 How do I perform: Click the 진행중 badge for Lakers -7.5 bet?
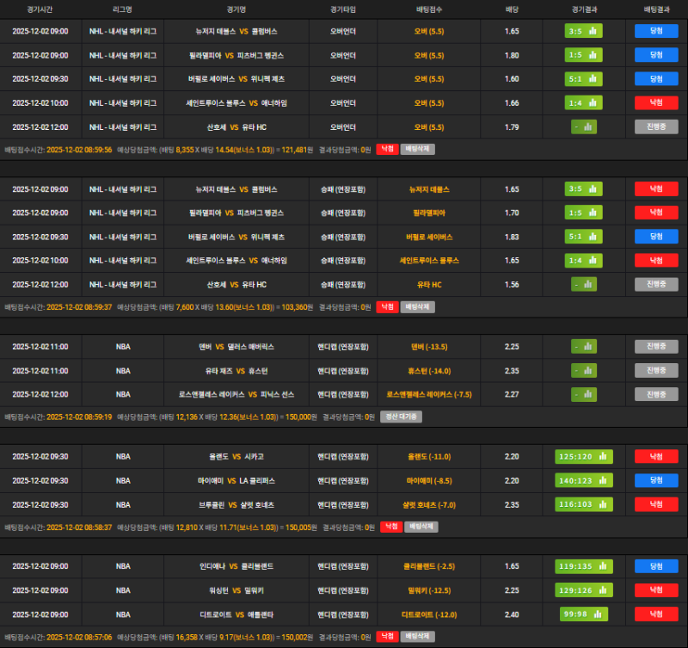click(x=656, y=394)
